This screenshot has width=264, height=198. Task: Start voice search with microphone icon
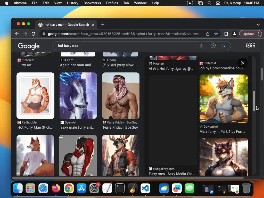(x=201, y=46)
